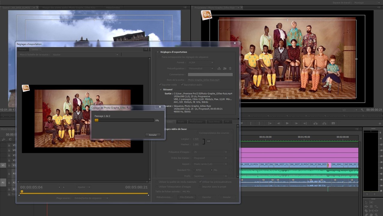
Task: Toggle the Exporter vidéo checkbox
Action: pyautogui.click(x=160, y=85)
